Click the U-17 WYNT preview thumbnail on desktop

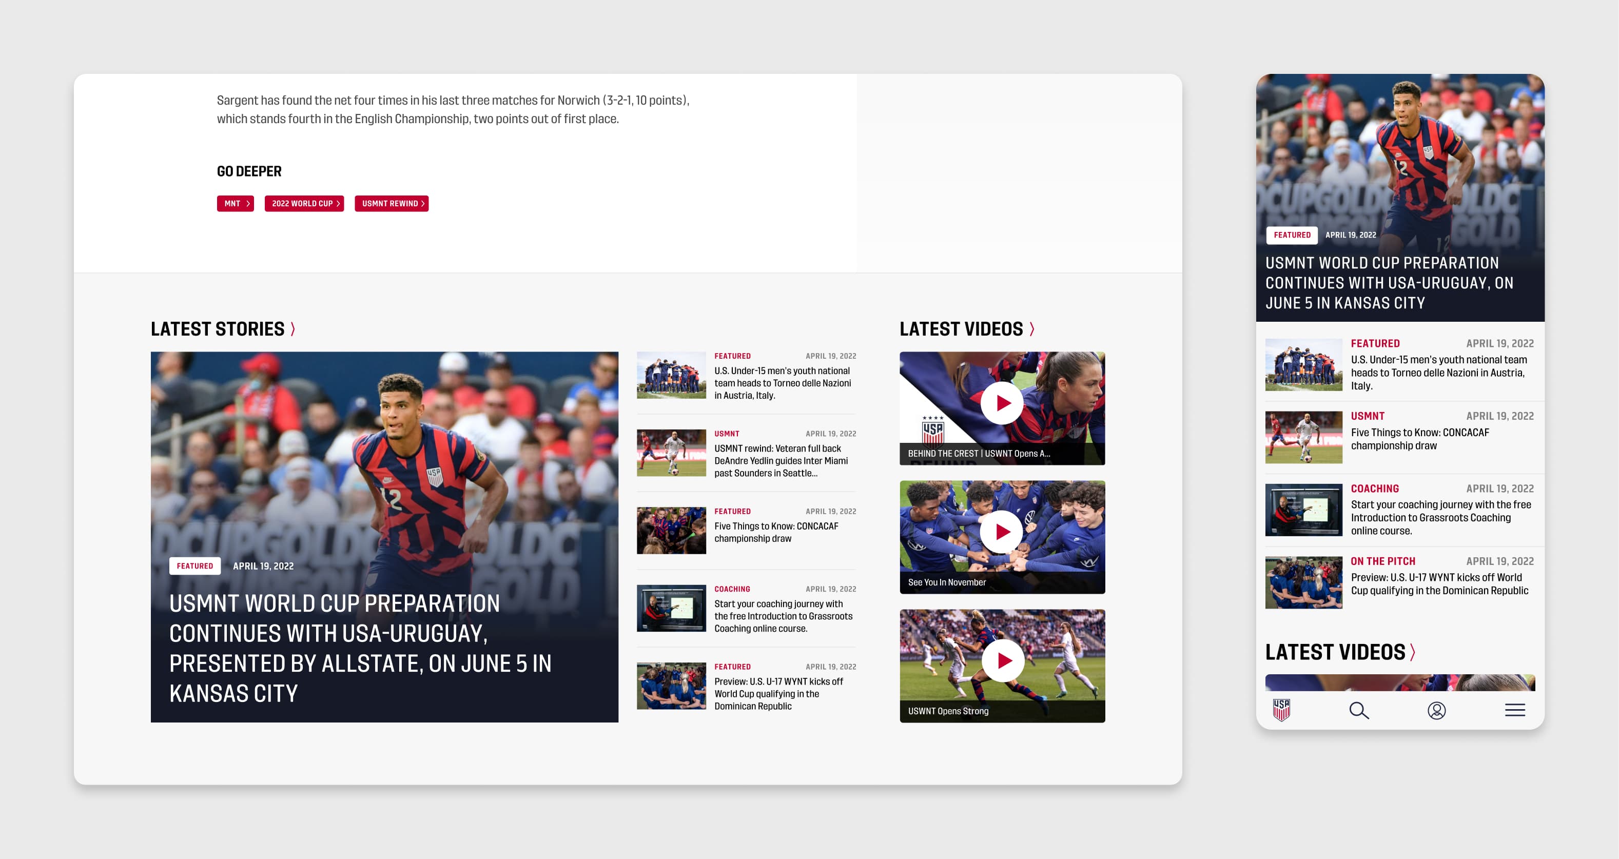pos(671,686)
